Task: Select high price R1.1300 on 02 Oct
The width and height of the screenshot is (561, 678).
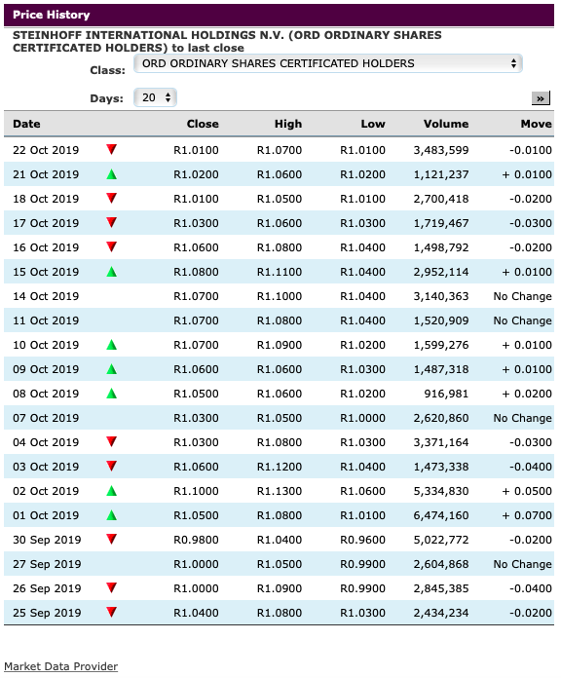Action: (x=280, y=491)
